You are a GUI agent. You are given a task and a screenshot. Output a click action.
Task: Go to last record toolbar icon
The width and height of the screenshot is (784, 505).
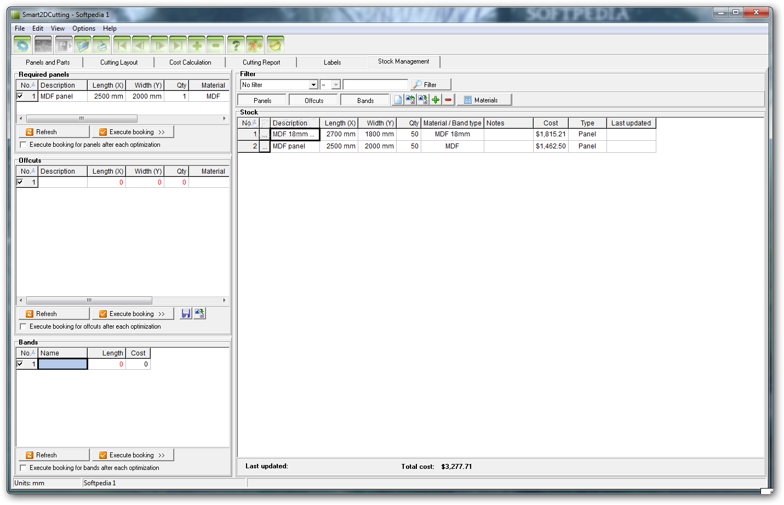pos(178,45)
